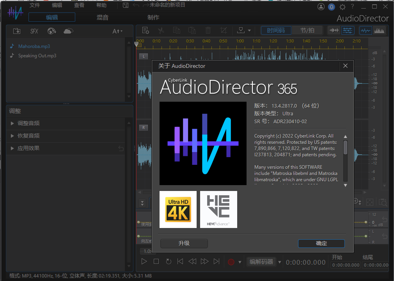Jump to start with skip-back button
Viewport: 394px width, 281px height.
[x=180, y=262]
